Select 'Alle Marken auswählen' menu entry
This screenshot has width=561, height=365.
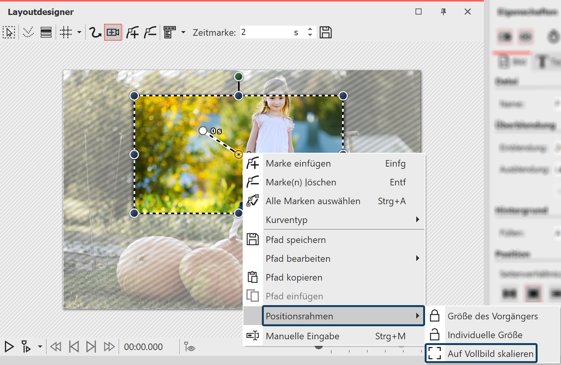click(x=313, y=201)
